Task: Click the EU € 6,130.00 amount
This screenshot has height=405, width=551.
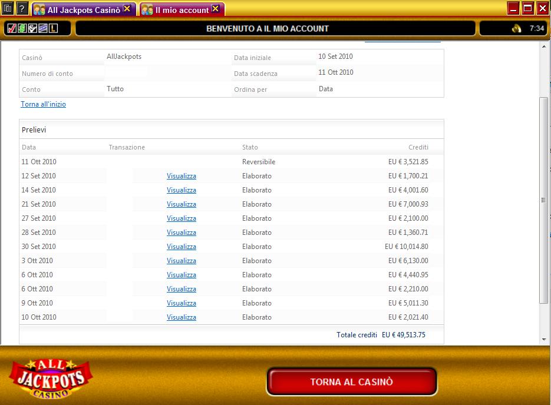Action: pos(408,261)
